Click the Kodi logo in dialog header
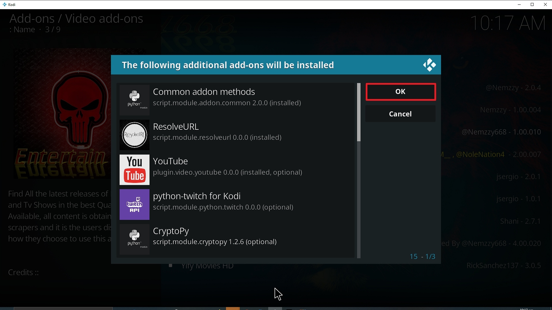This screenshot has width=552, height=310. click(x=430, y=65)
